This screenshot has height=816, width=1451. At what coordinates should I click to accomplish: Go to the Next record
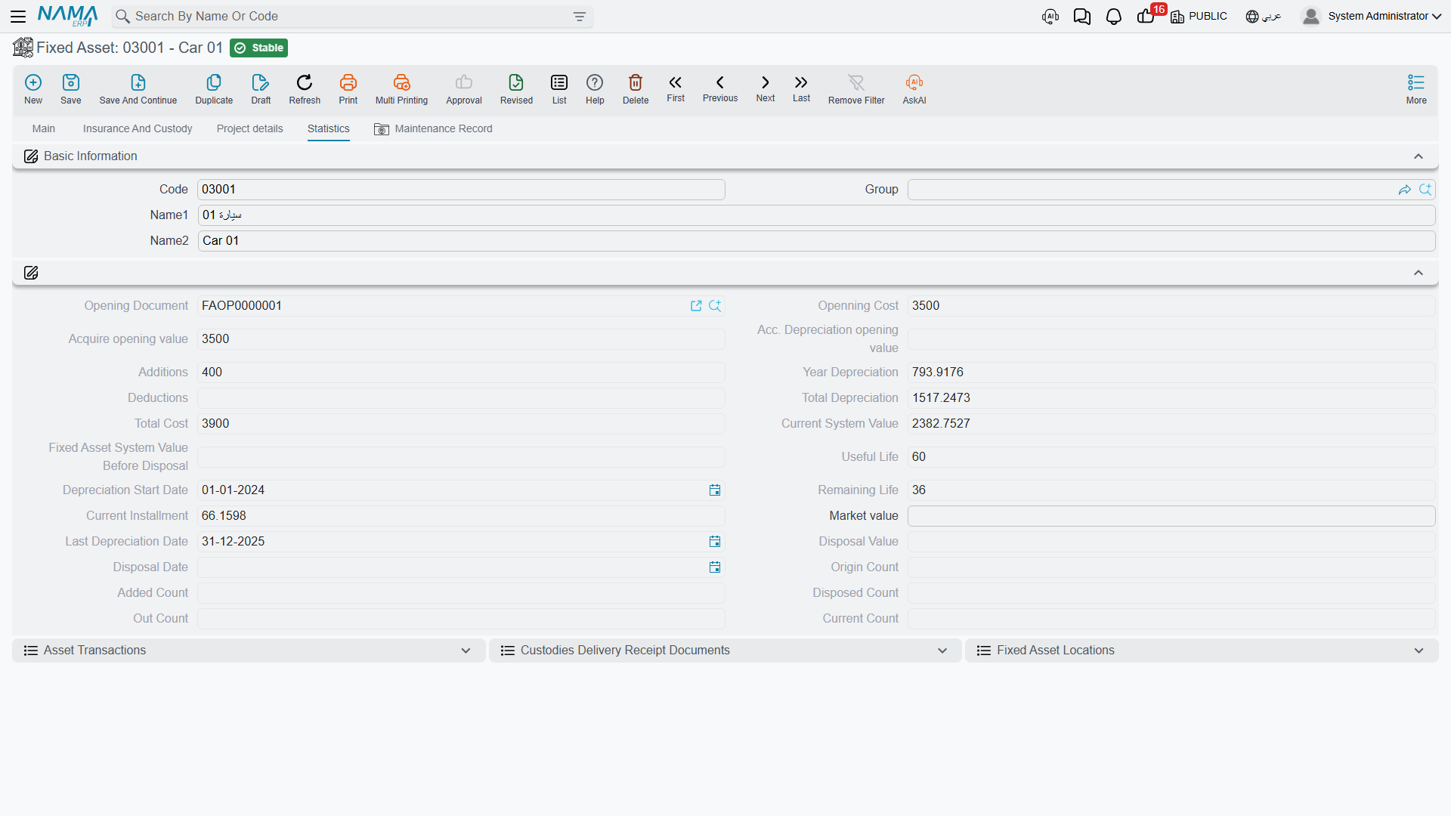766,88
